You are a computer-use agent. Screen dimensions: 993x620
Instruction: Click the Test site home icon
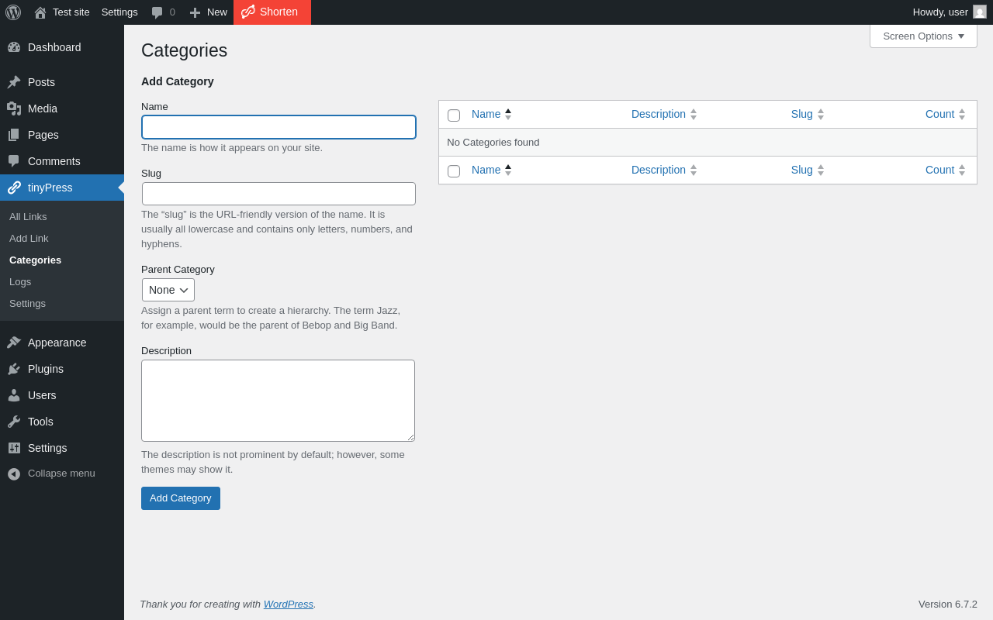click(x=40, y=12)
